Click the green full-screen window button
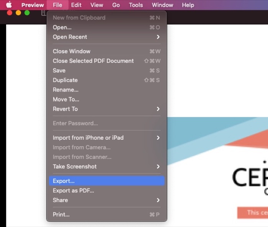268x227 pixels. click(x=27, y=13)
